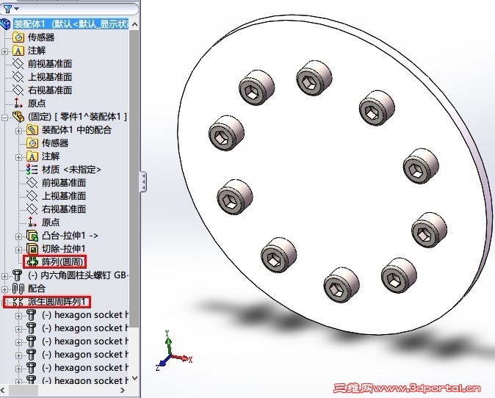This screenshot has height=398, width=495.
Task: Click the 注解 icon inside 零件1
Action: tap(32, 156)
